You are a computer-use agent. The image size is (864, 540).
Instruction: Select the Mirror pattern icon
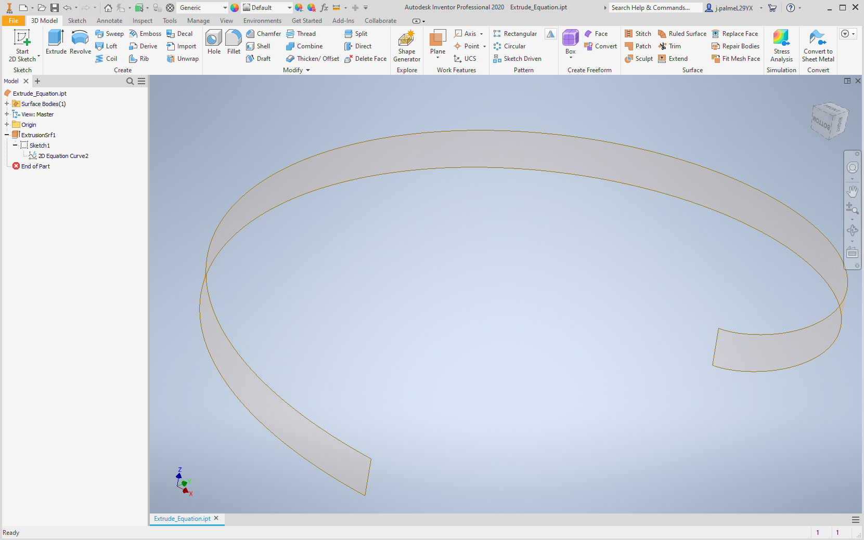tap(550, 34)
